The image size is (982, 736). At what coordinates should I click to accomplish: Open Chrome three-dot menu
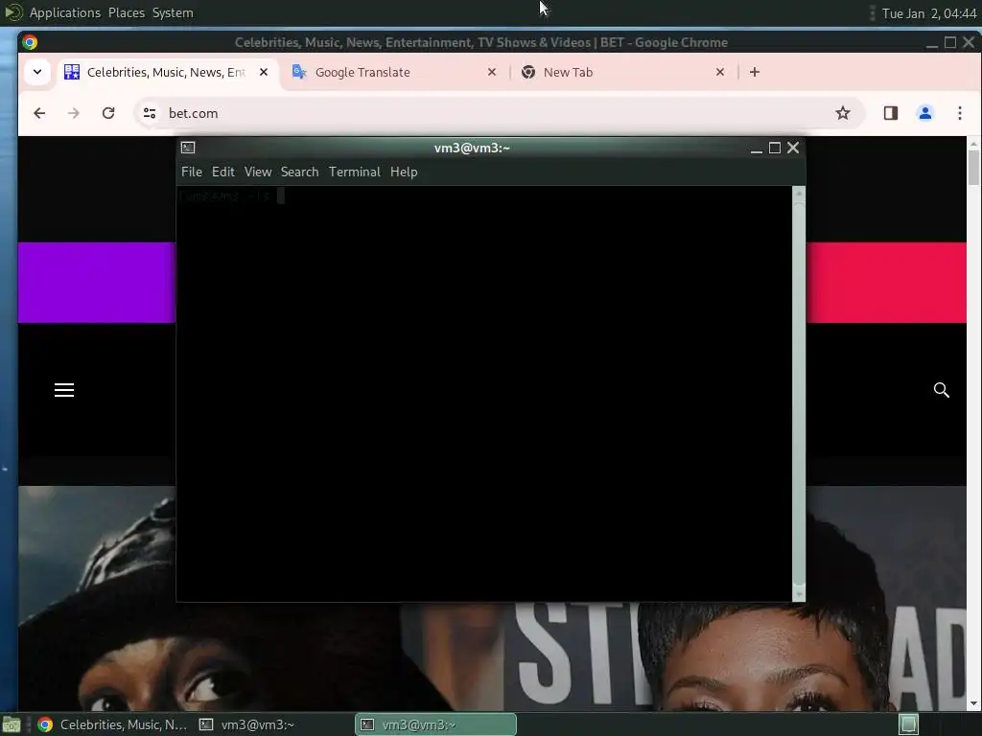(959, 113)
